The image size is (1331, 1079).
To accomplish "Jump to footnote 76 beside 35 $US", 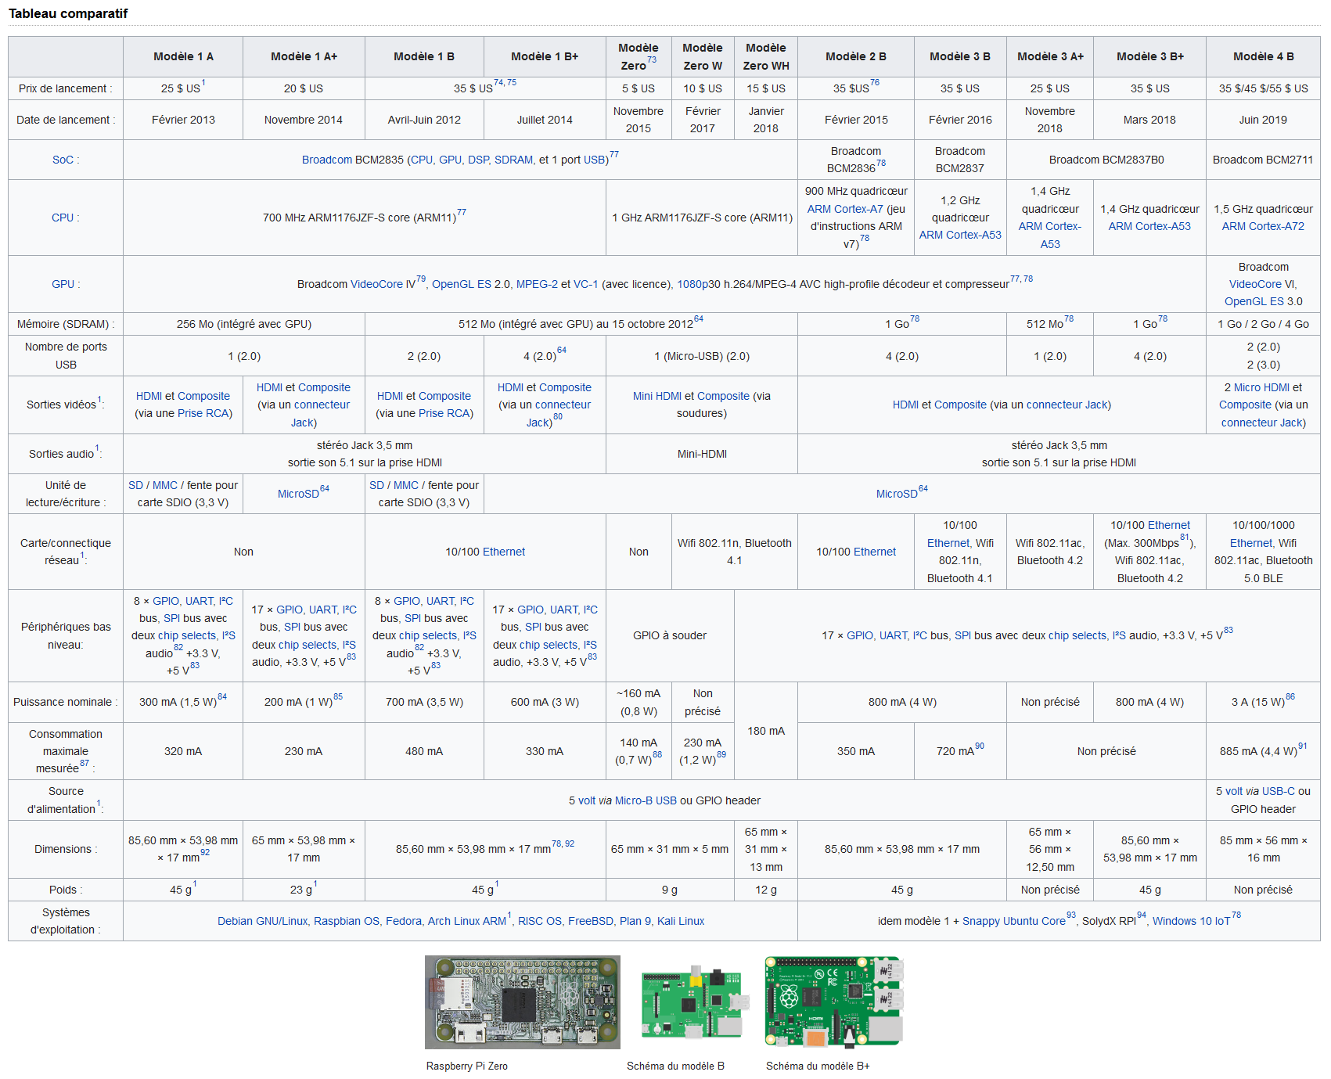I will [x=875, y=82].
